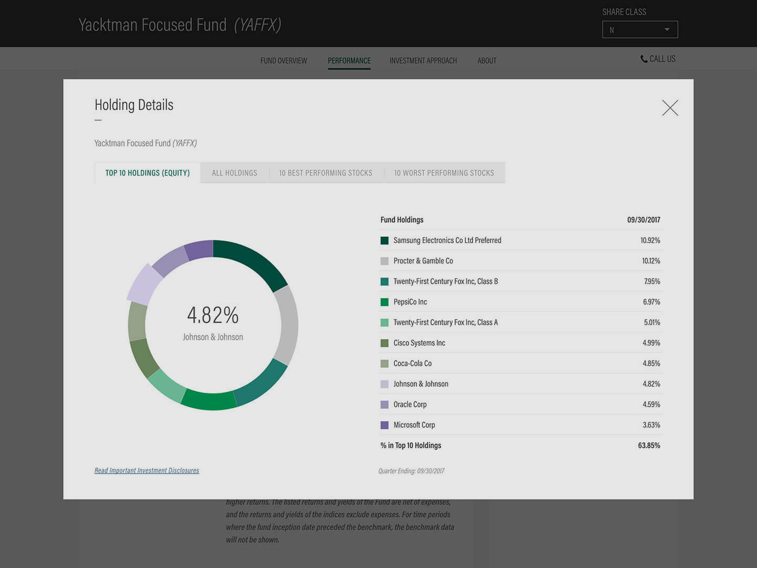Select the Top 10 Holdings (Equity) tab

click(x=147, y=173)
